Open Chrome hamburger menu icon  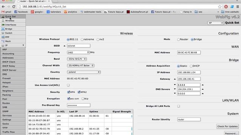click(x=238, y=7)
